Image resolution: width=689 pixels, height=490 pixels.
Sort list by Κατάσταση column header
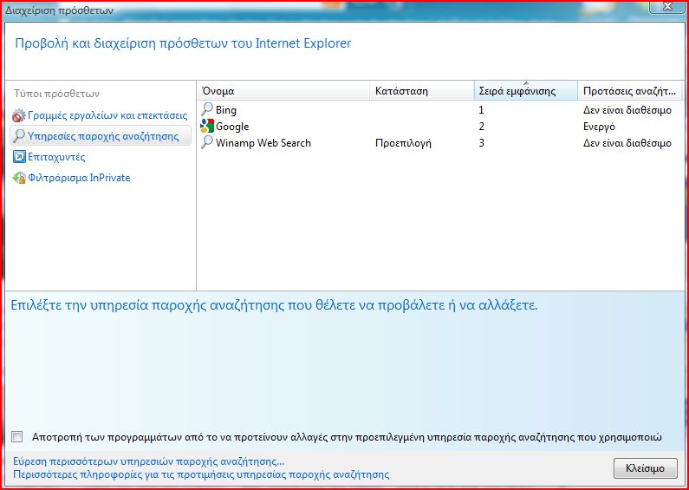pos(422,91)
